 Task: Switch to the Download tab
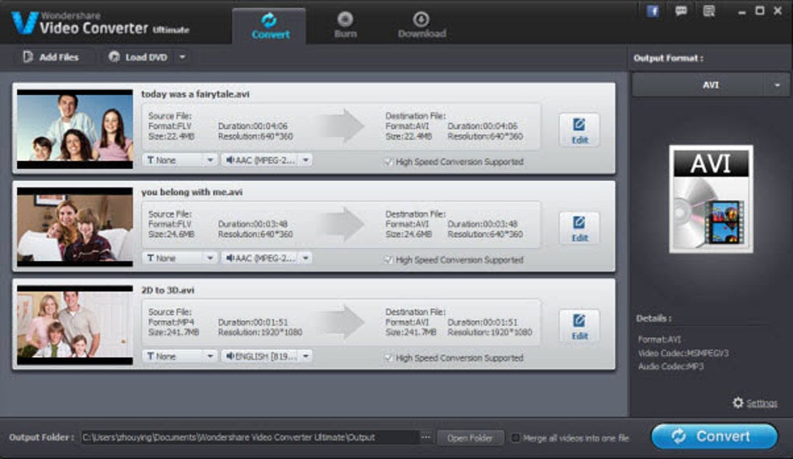[x=422, y=26]
